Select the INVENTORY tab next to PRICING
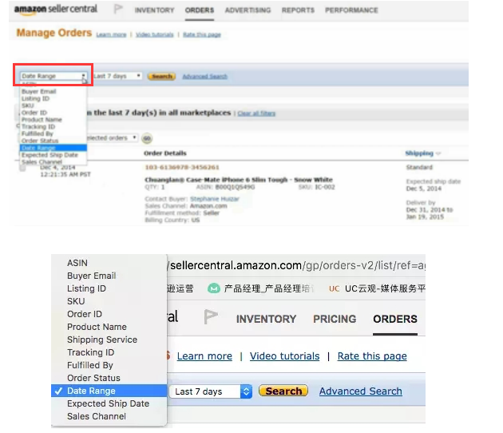This screenshot has height=433, width=503. click(266, 319)
